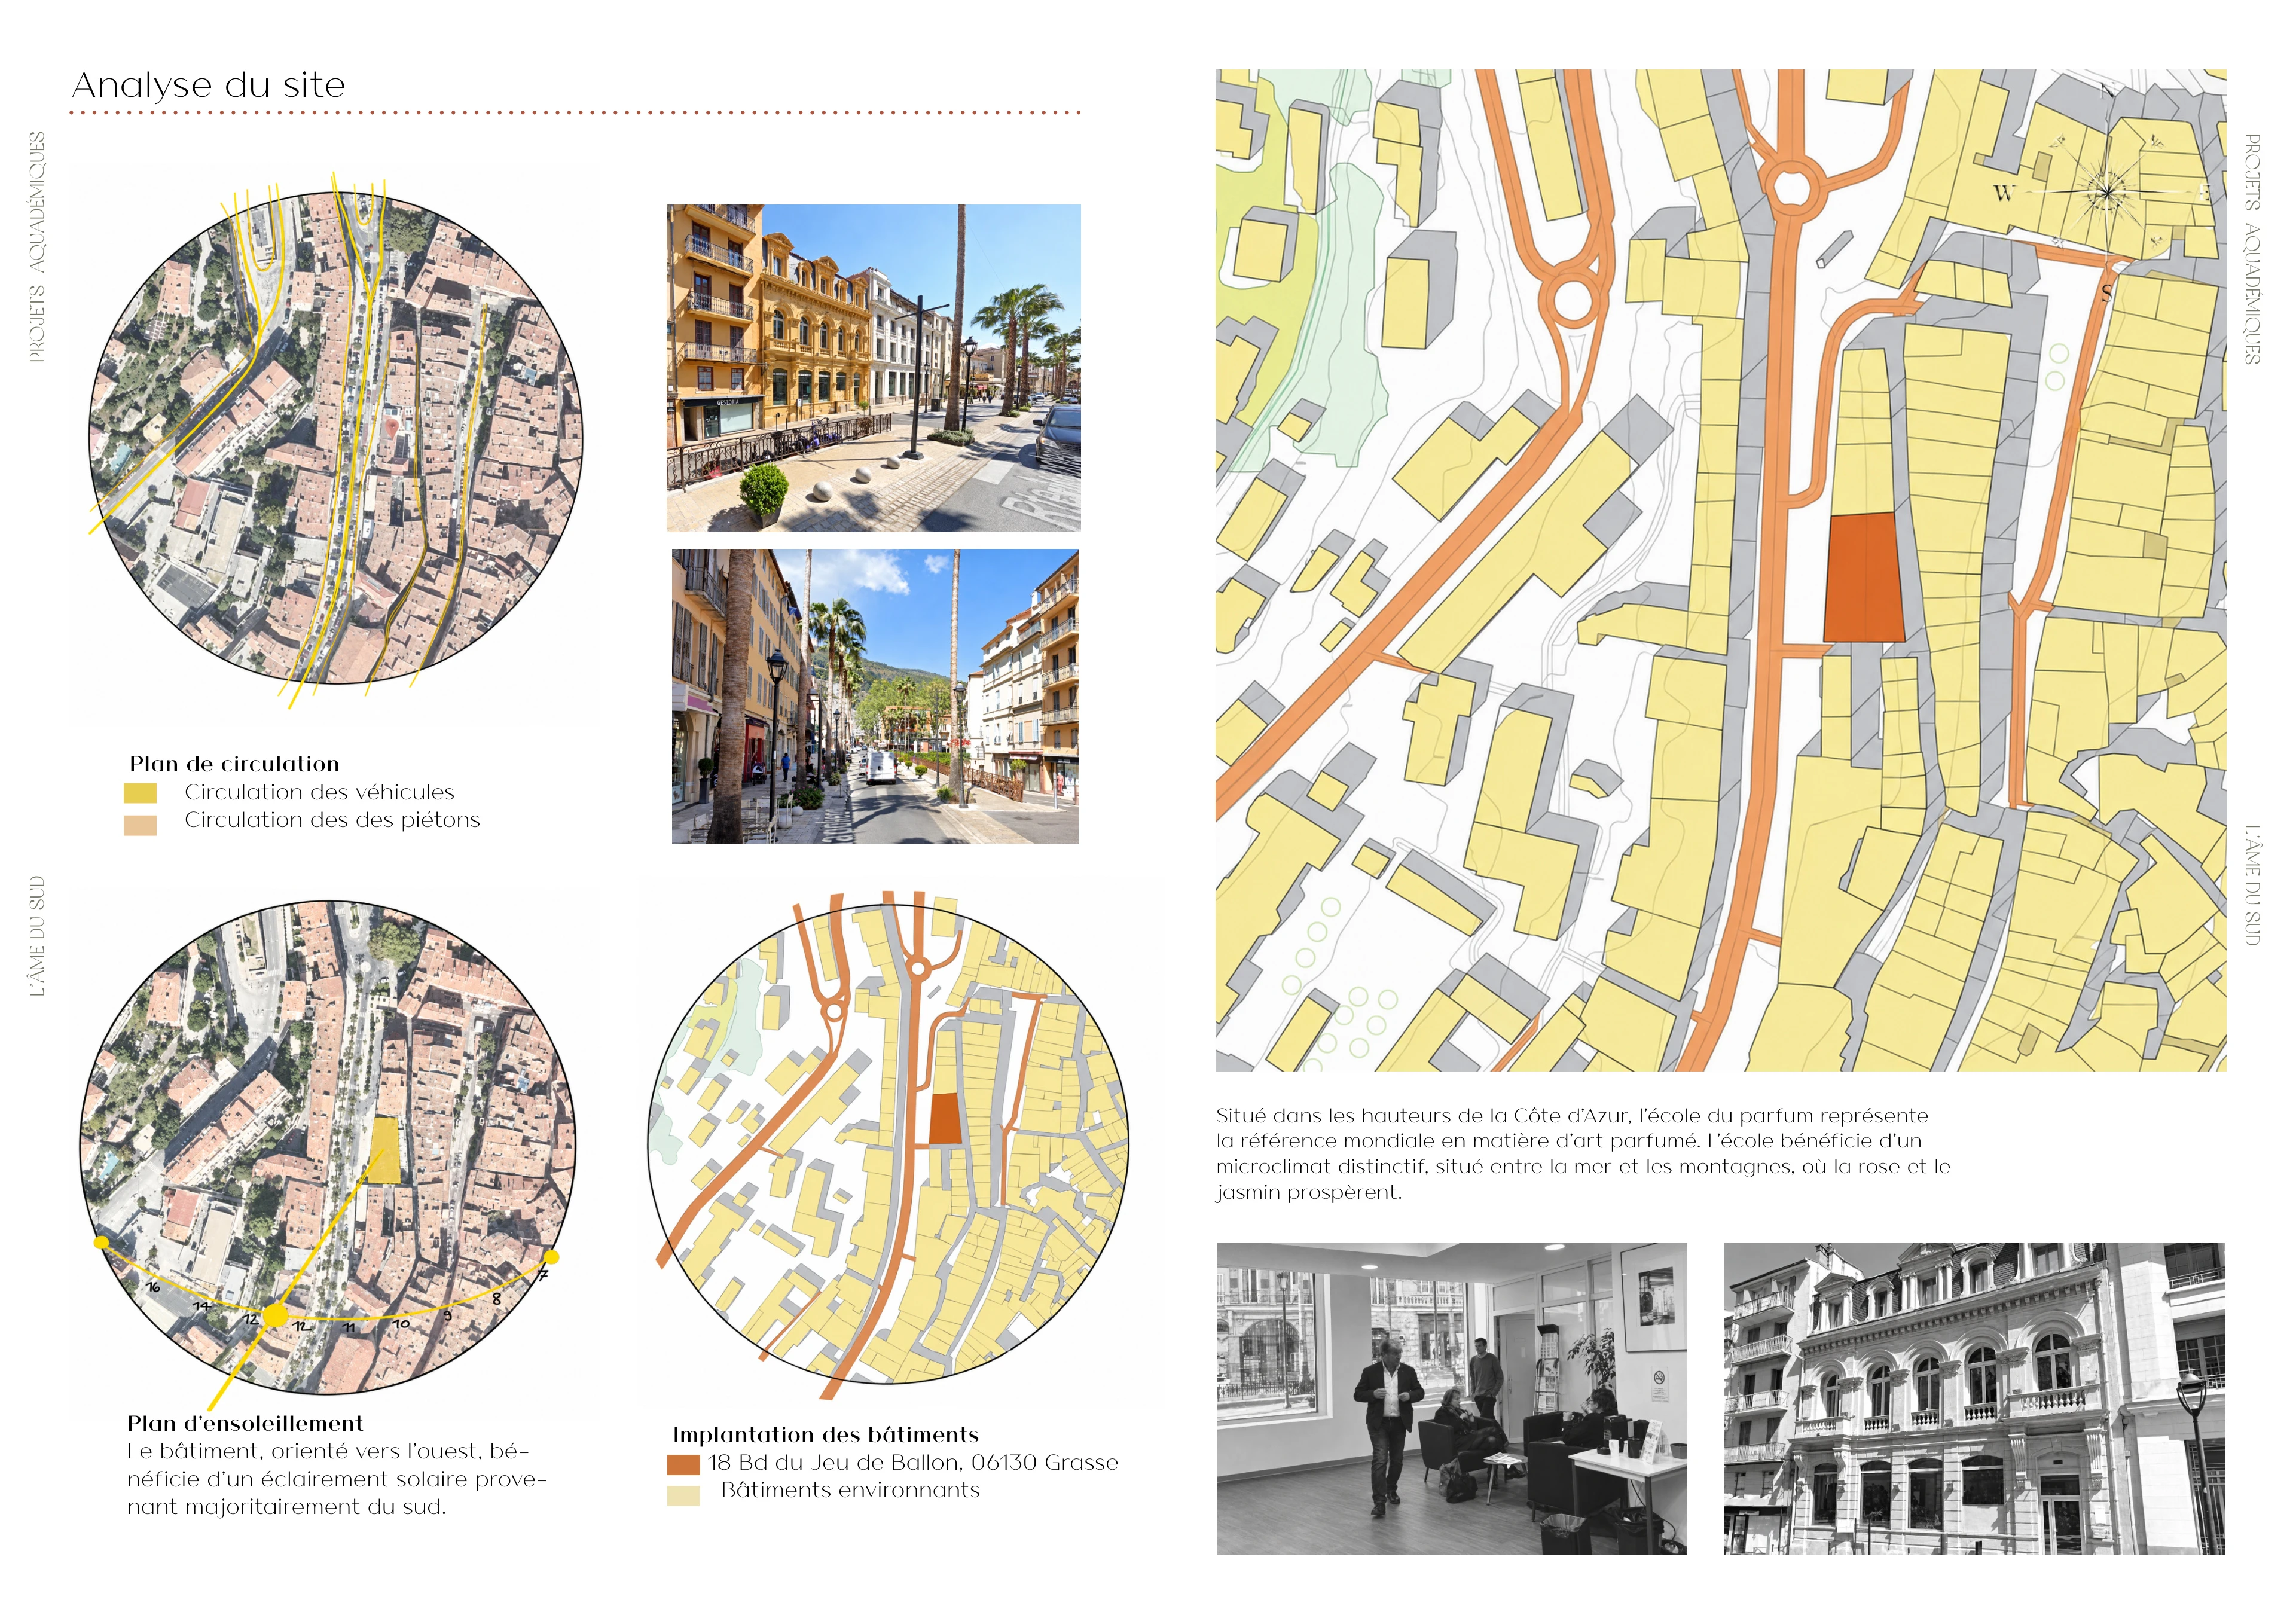The width and height of the screenshot is (2296, 1624).
Task: Open the circular building implantation map
Action: (888, 1144)
